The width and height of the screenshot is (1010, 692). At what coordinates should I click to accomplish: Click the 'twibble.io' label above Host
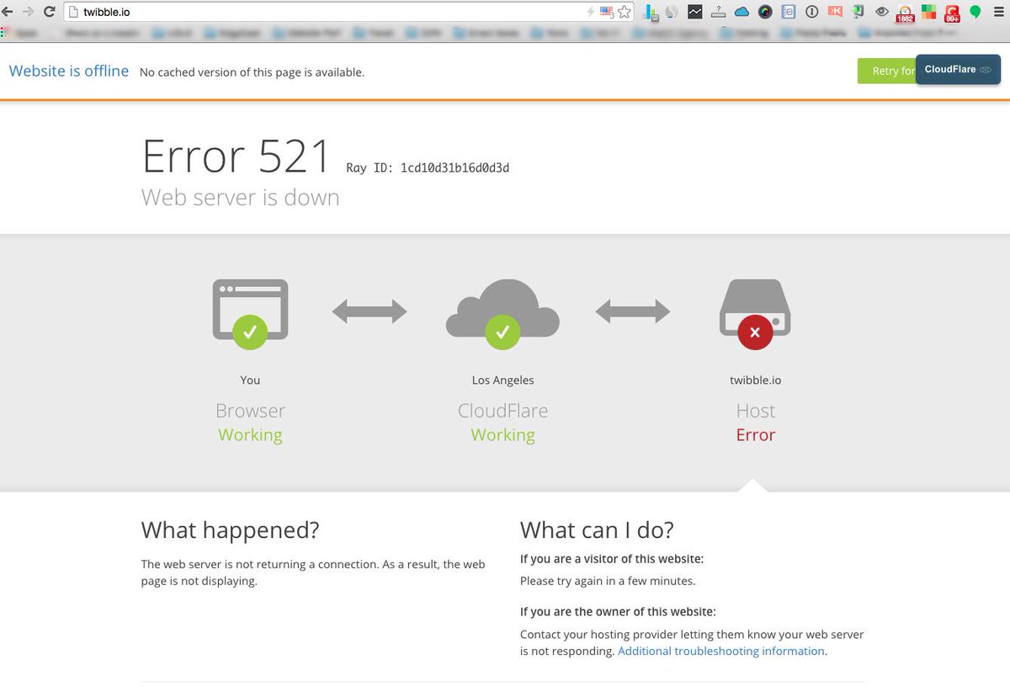(755, 381)
